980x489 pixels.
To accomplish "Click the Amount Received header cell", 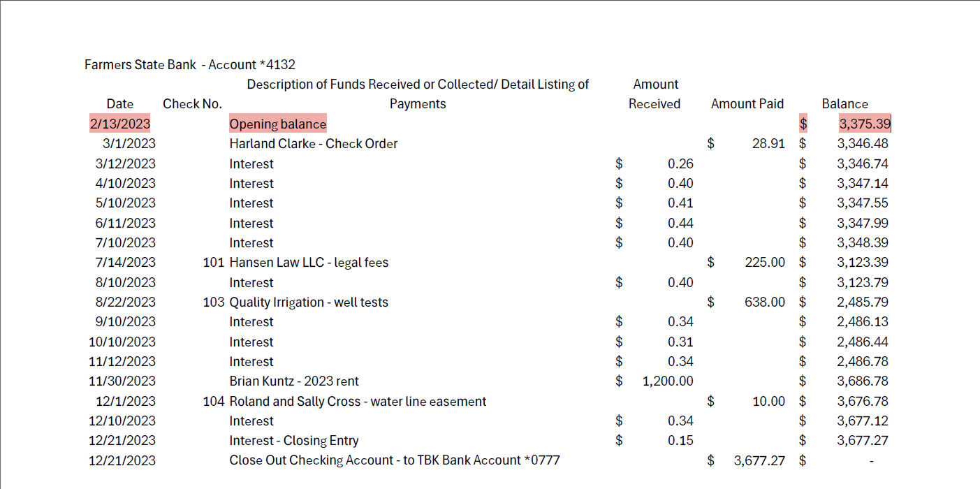I will click(x=655, y=94).
